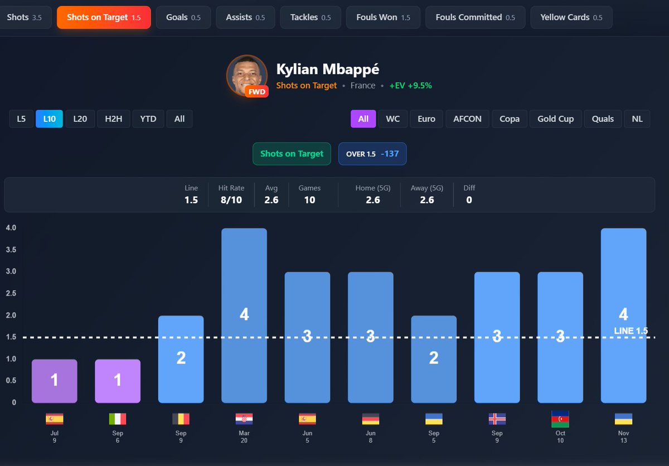Viewport: 669px width, 466px height.
Task: Filter by Gold Cup competition
Action: click(x=556, y=119)
